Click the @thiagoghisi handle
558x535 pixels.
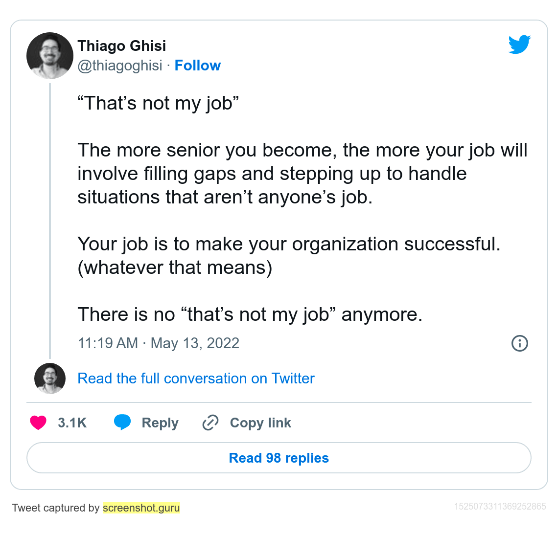120,66
